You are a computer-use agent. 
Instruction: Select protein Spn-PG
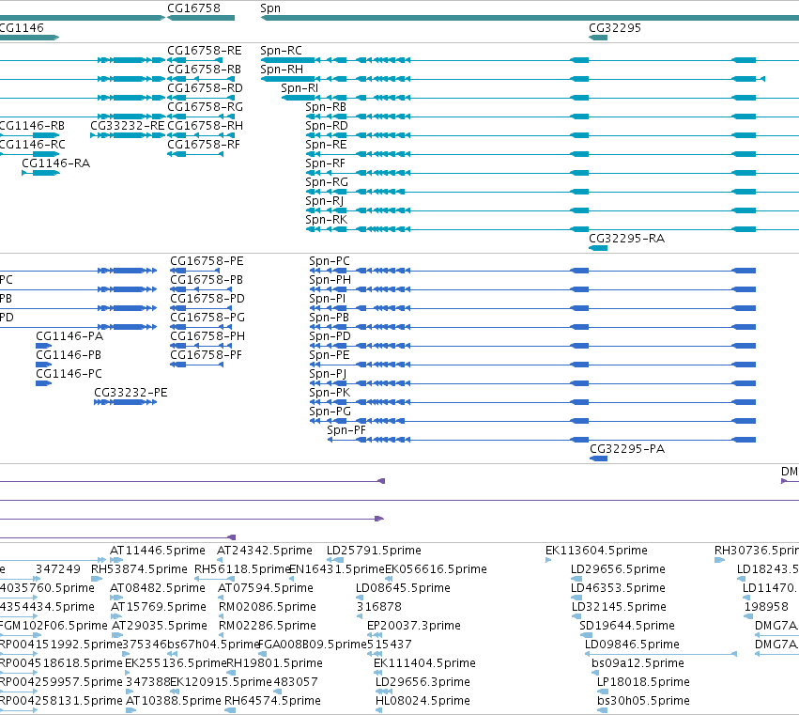click(x=330, y=412)
